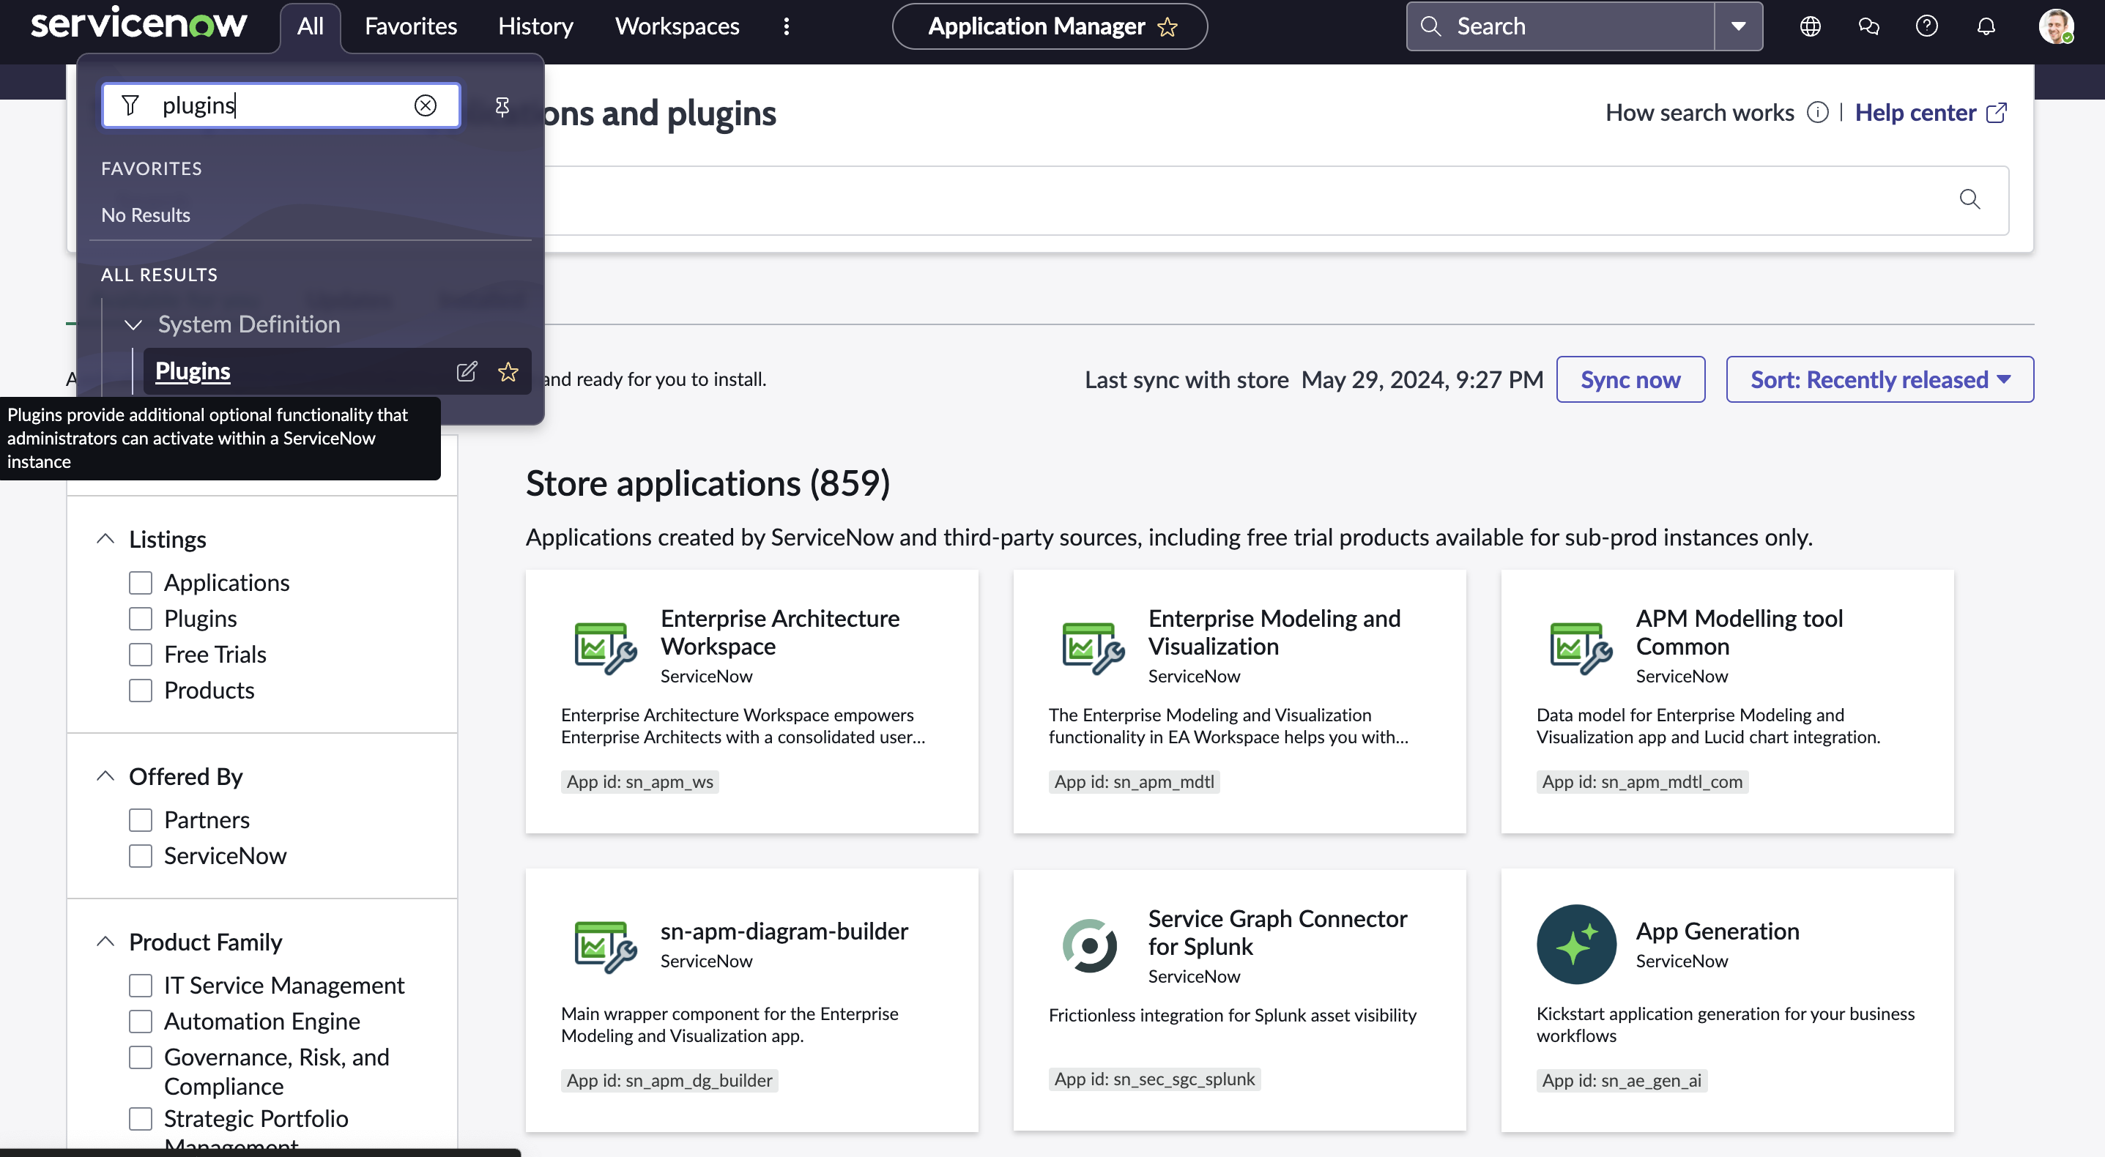Enable the IT Service Management filter

(141, 986)
